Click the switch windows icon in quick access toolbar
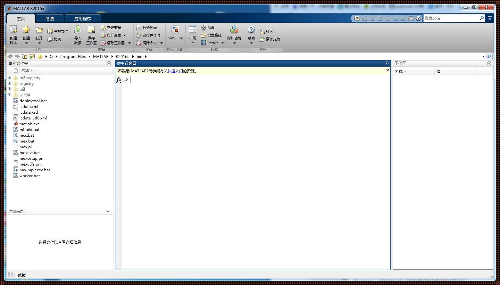The width and height of the screenshot is (500, 285). [x=411, y=18]
